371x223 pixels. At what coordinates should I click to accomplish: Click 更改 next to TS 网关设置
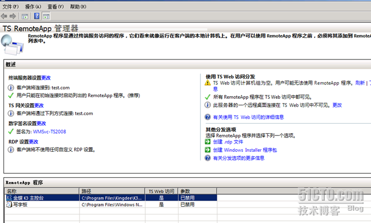pyautogui.click(x=39, y=106)
